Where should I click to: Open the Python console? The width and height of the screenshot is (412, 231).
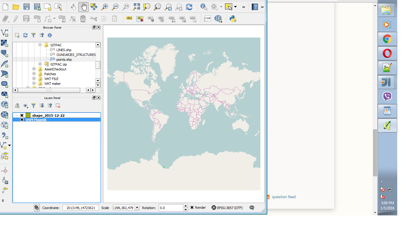[x=233, y=19]
